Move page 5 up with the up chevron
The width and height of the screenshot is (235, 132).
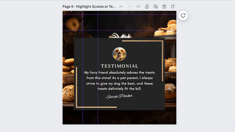tap(121, 6)
